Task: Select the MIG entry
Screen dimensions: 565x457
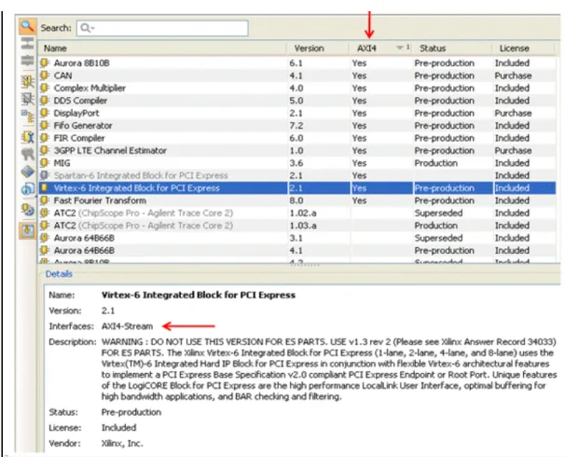Action: pos(297,163)
